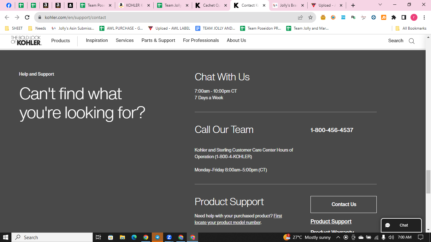
Task: Bookmark this page with the star icon
Action: 310,18
